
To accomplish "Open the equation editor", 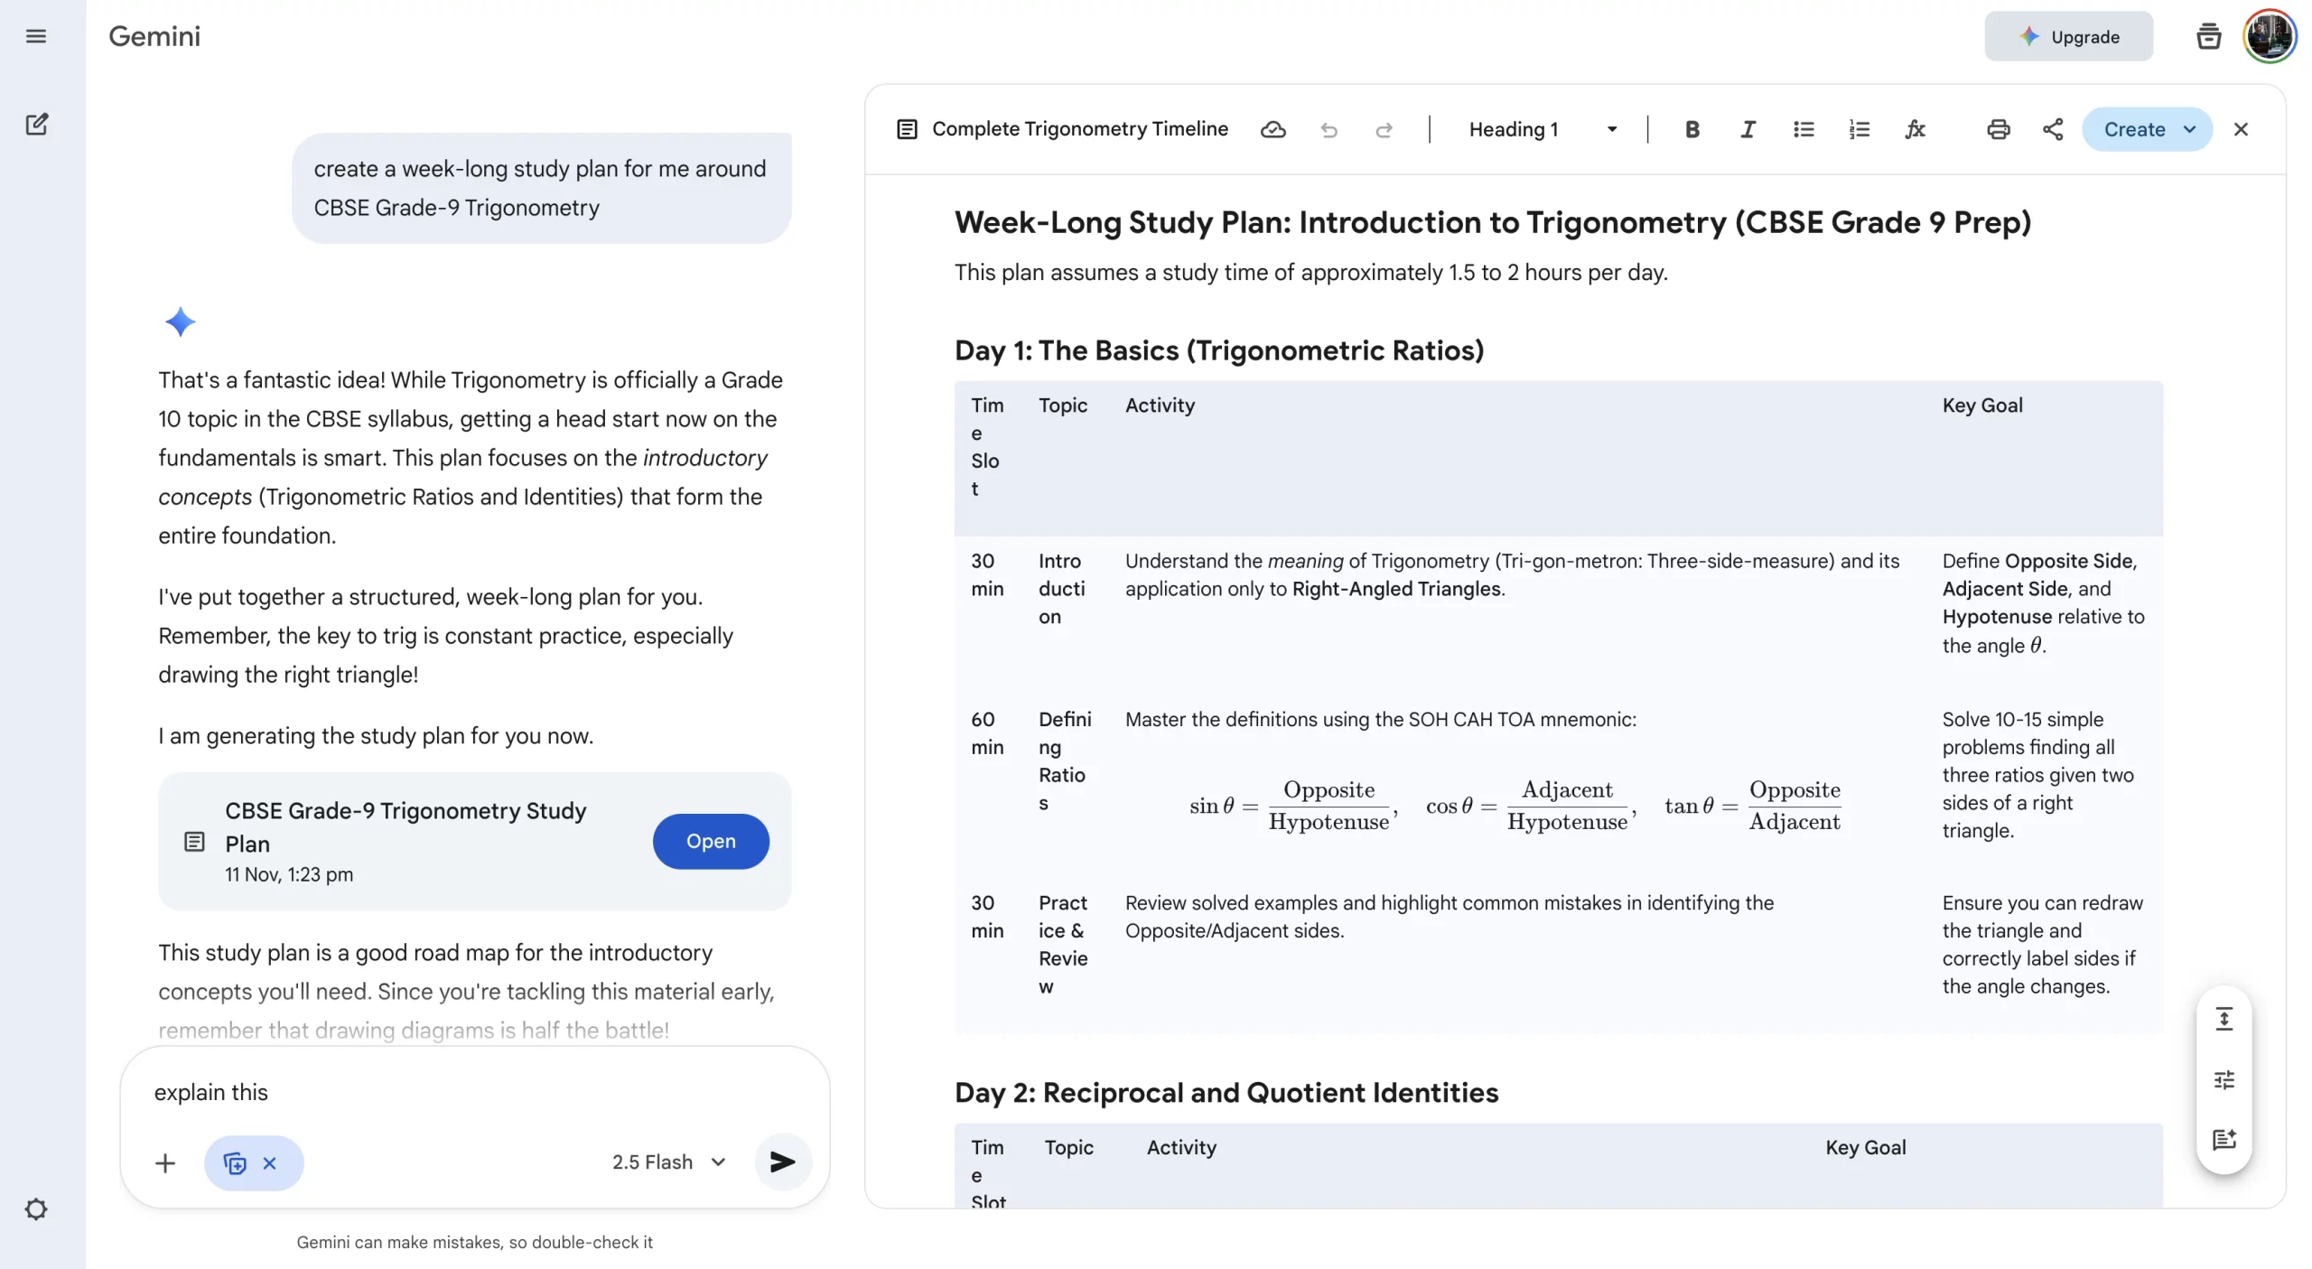I will 1916,129.
